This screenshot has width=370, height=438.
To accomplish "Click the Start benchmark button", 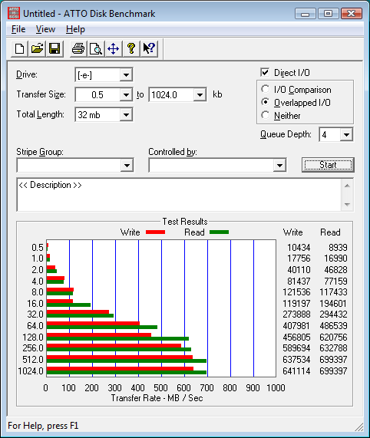I will pos(328,165).
